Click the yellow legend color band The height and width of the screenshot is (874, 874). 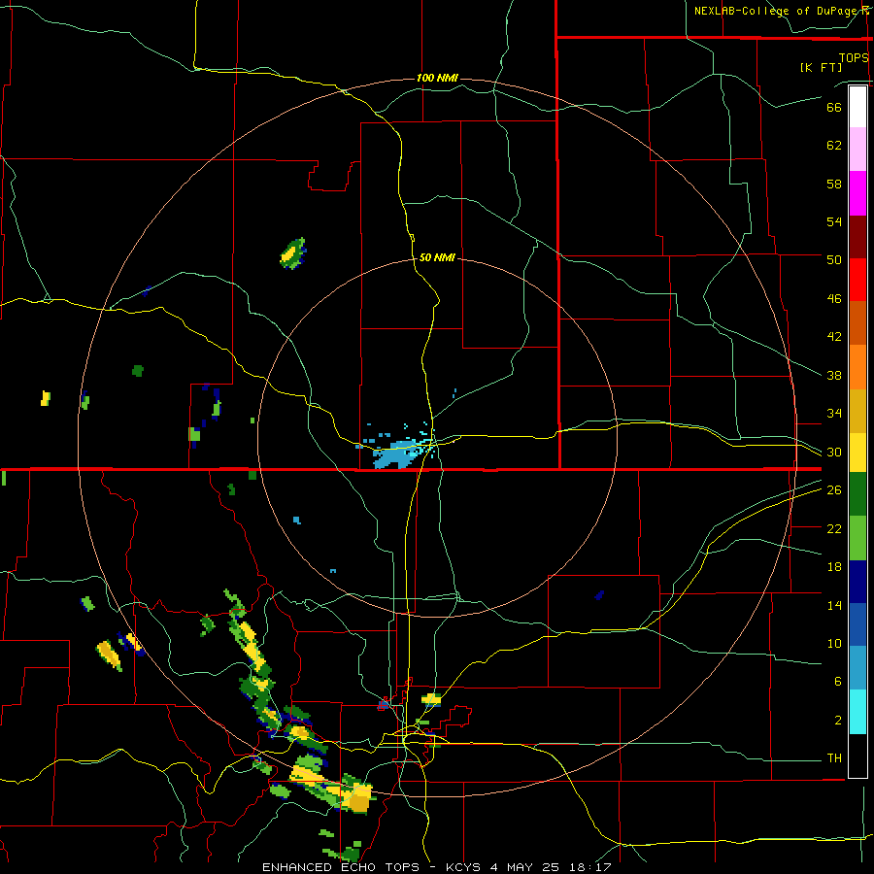point(857,453)
